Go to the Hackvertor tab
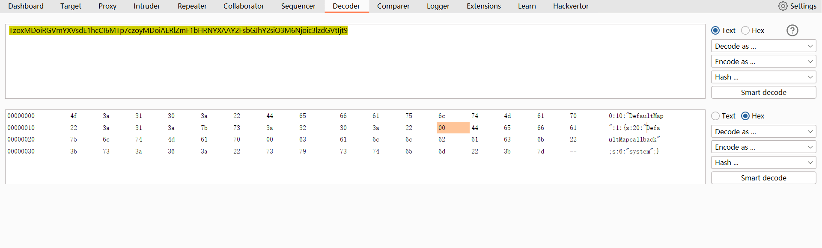 coord(571,6)
